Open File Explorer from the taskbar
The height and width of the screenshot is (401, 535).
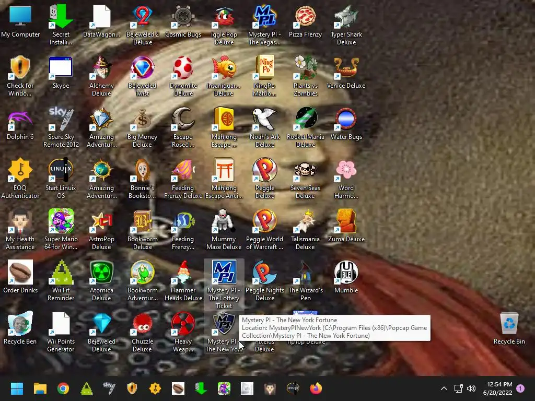pos(40,388)
